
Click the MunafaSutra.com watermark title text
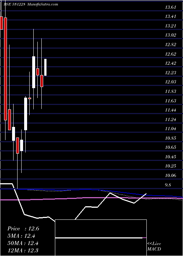coord(43,4)
